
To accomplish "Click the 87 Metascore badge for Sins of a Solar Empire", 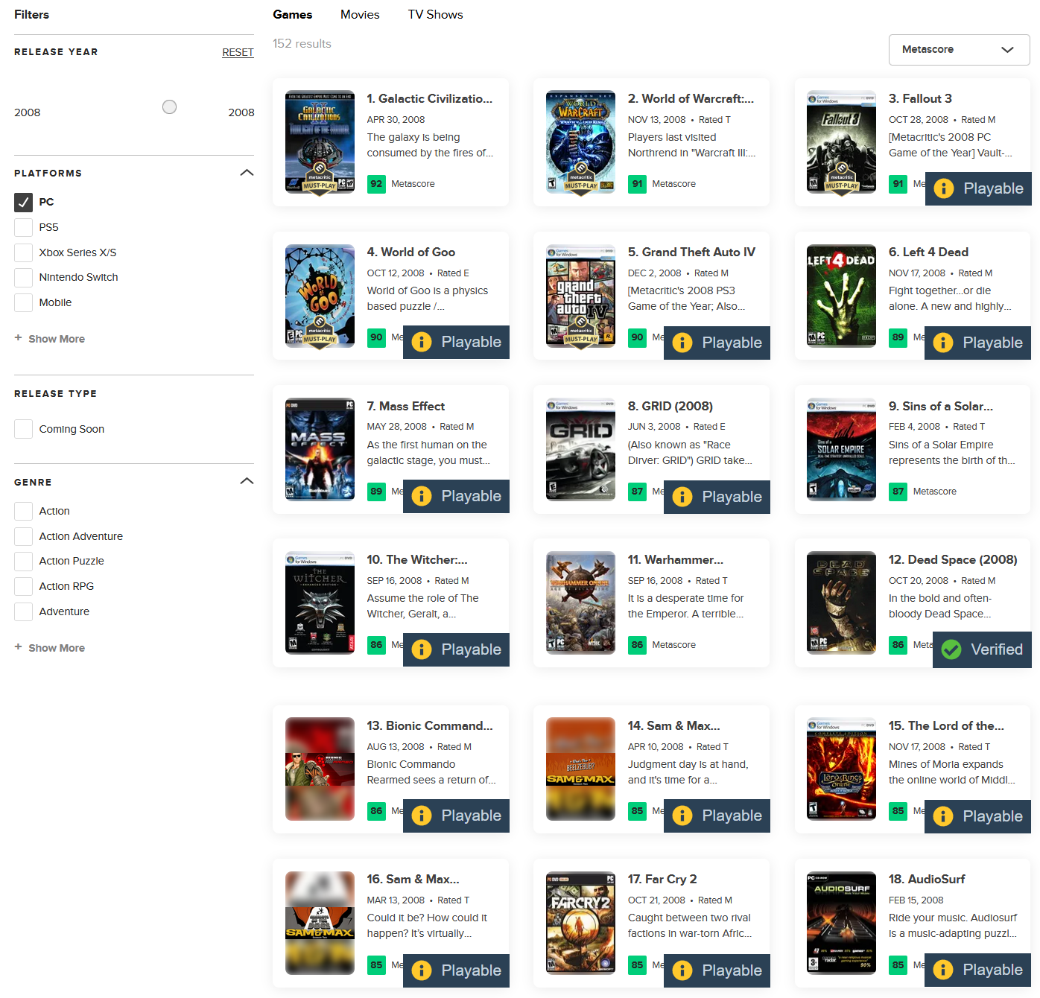I will pos(898,492).
